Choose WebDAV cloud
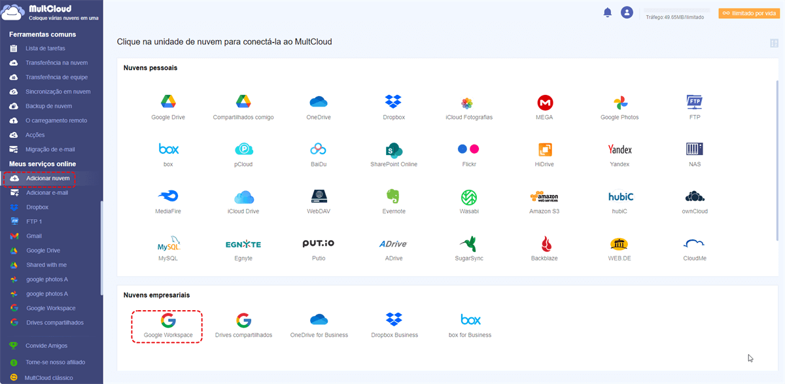 (x=319, y=196)
